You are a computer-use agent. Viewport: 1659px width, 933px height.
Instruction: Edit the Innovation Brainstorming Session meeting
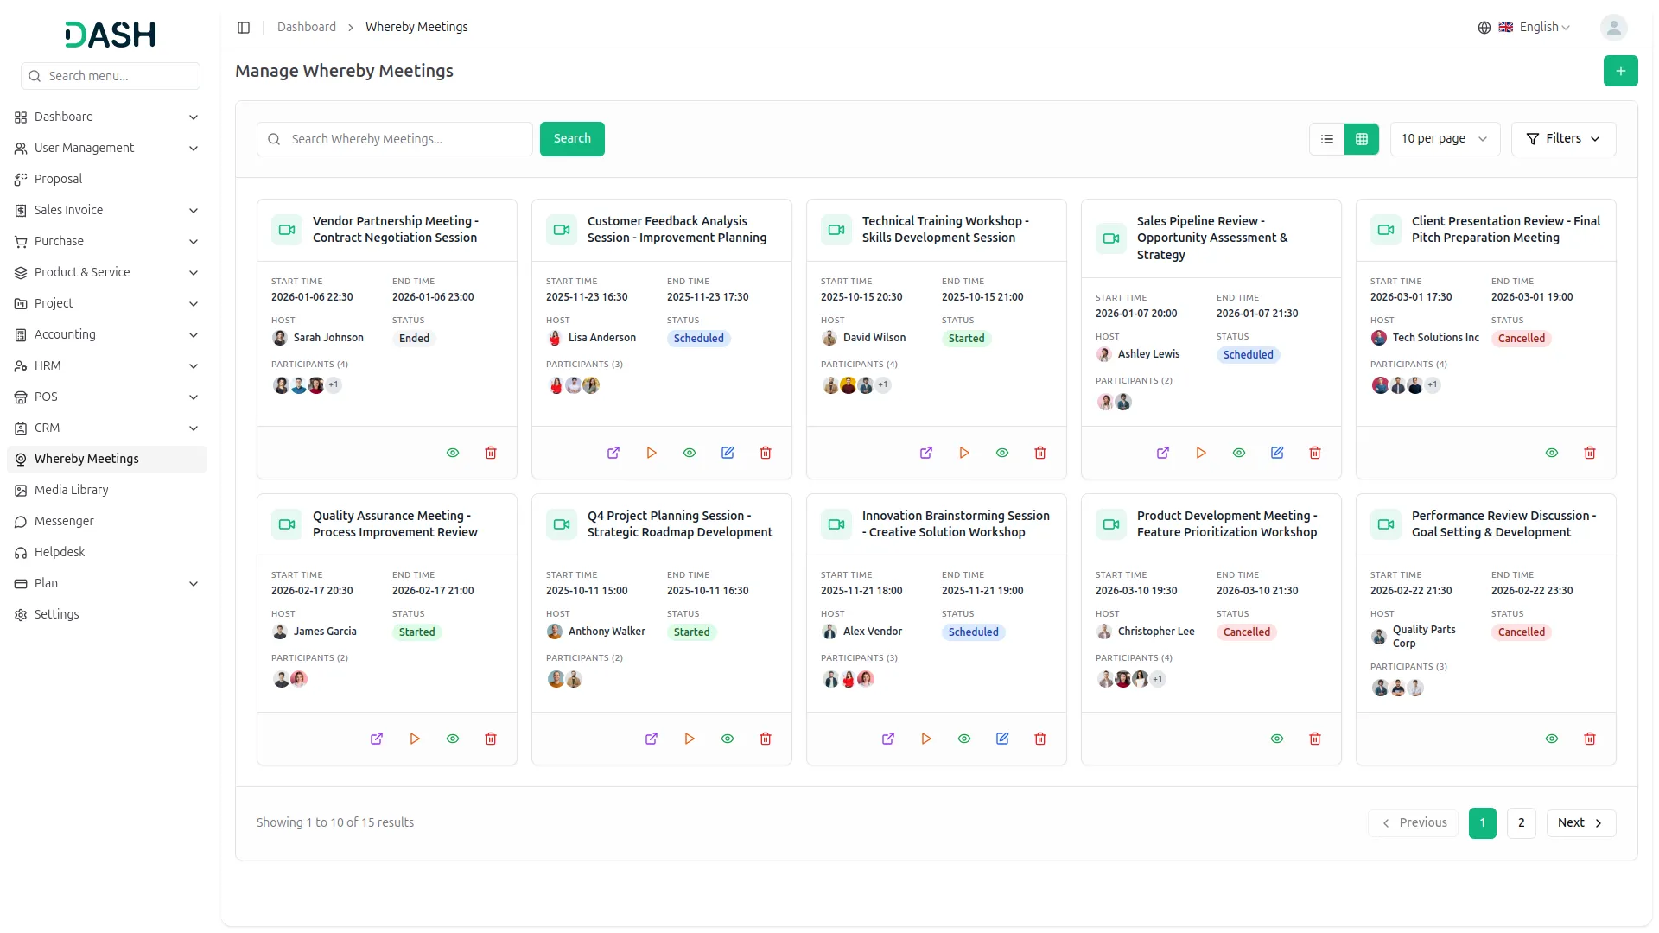click(1002, 739)
